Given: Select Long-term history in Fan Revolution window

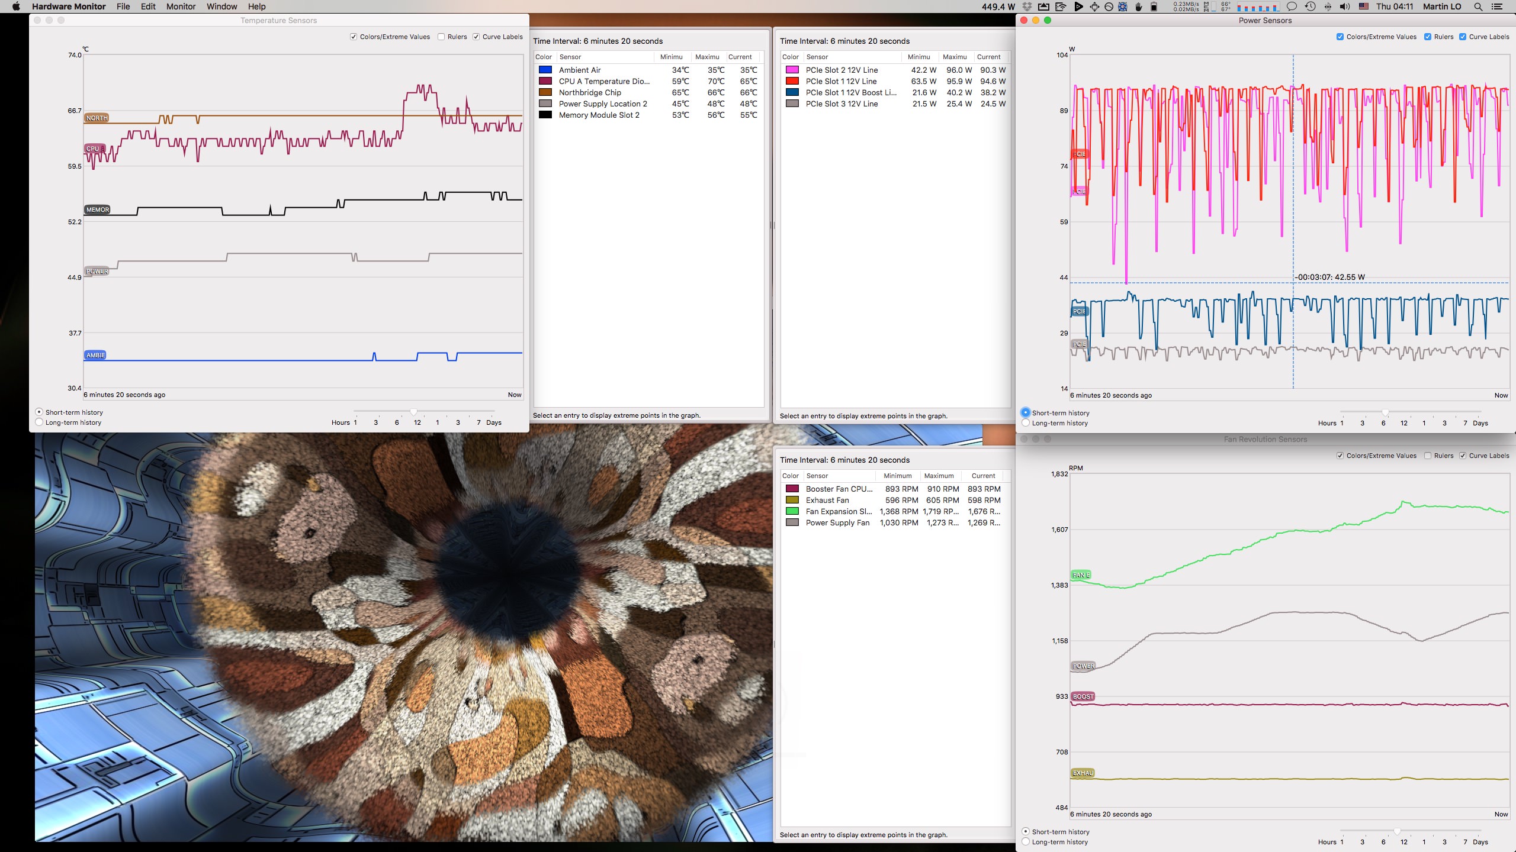Looking at the screenshot, I should click(x=1026, y=842).
